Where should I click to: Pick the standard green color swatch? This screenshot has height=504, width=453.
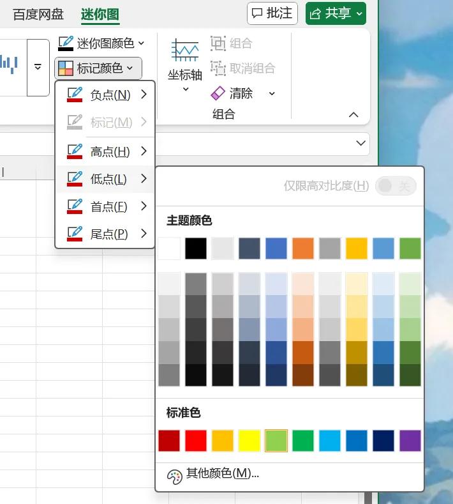tap(303, 441)
